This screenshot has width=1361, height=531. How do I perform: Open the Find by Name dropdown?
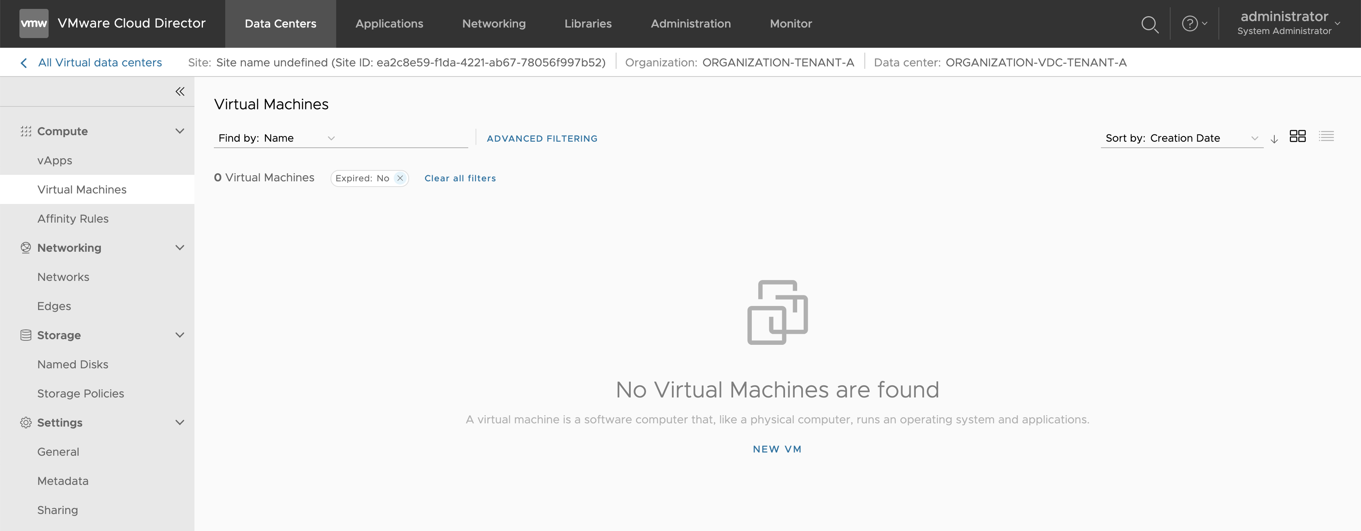tap(277, 138)
